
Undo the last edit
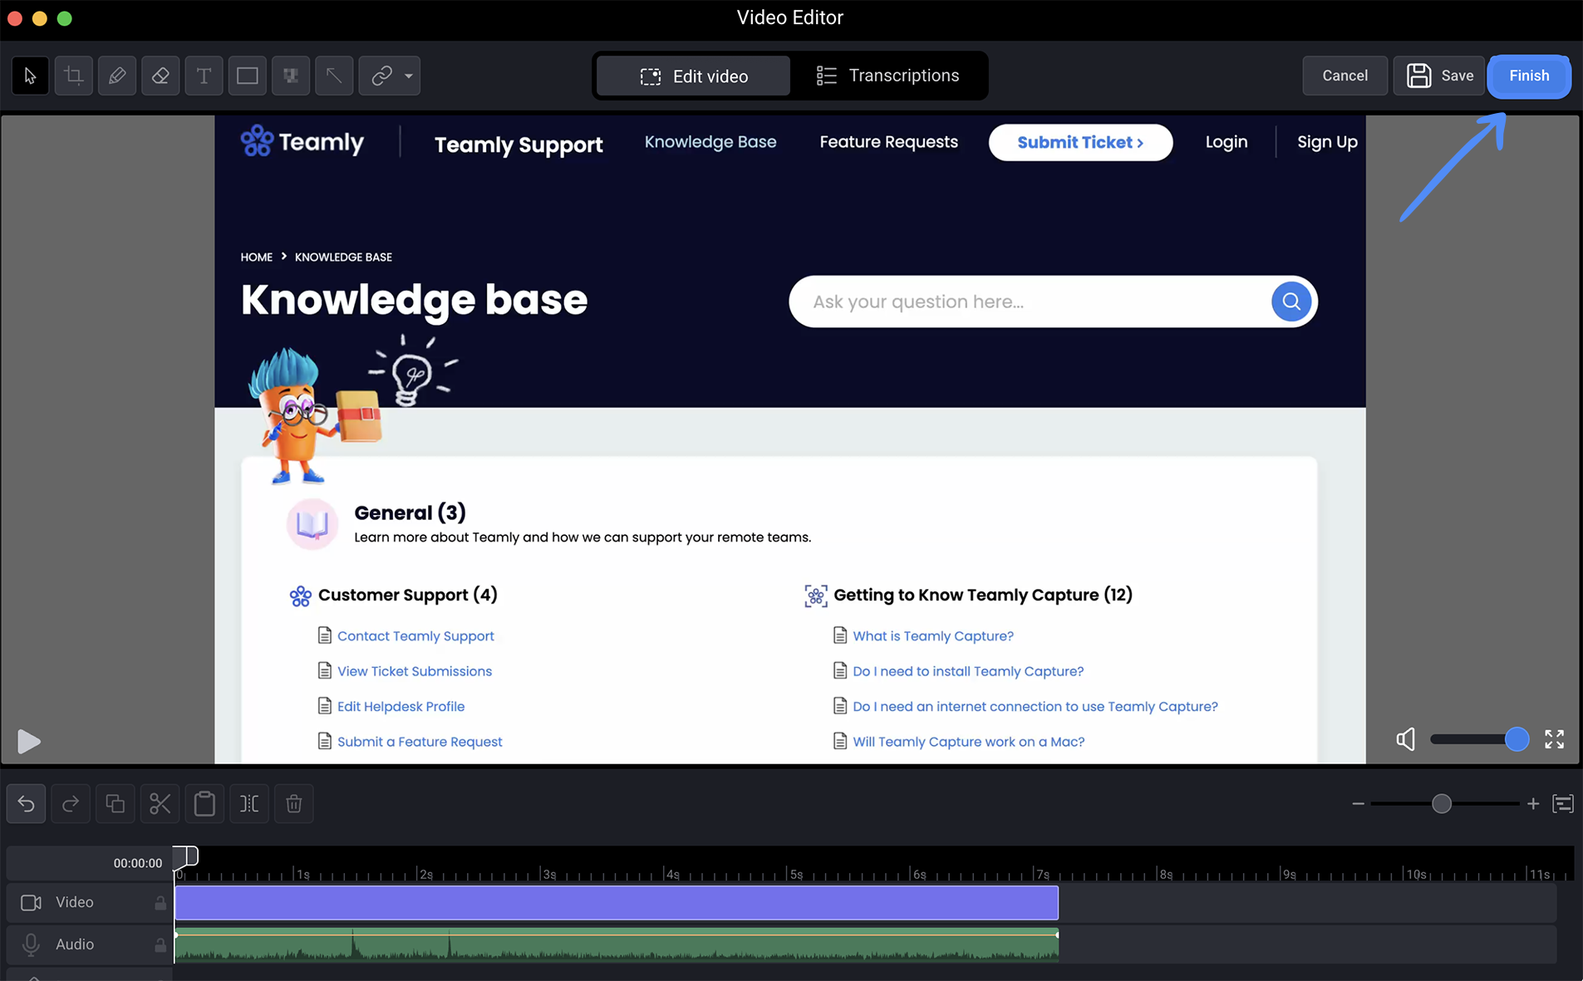pos(27,803)
